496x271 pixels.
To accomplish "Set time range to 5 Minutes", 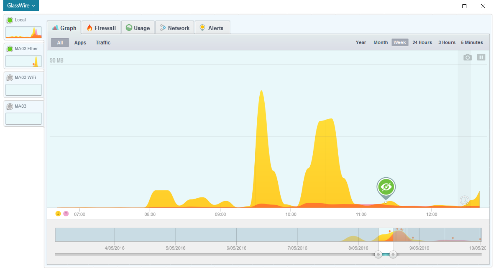I will point(472,42).
